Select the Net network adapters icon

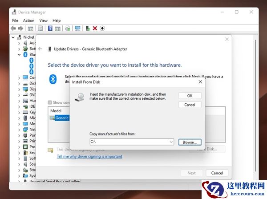pos(25,130)
